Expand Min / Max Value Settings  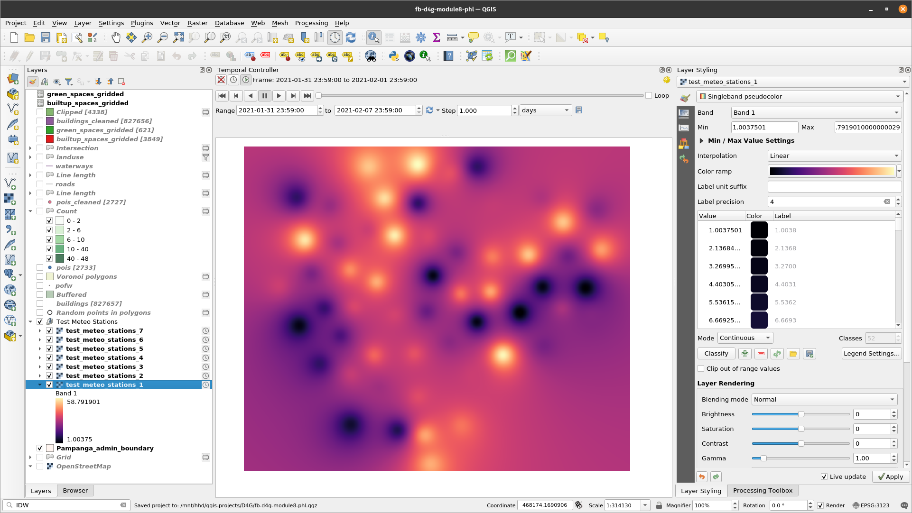click(x=701, y=141)
